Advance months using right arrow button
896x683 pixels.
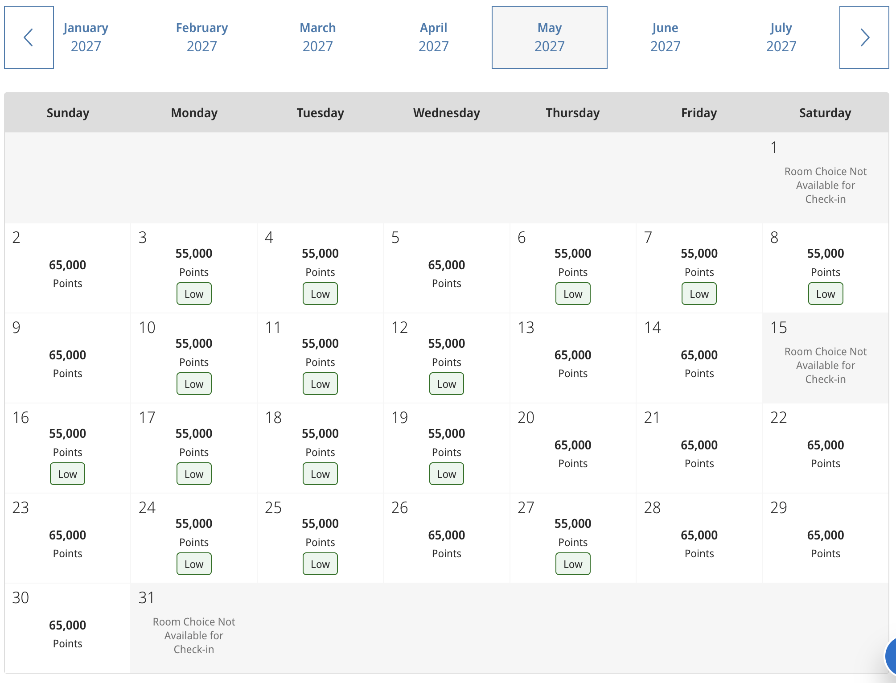click(864, 37)
